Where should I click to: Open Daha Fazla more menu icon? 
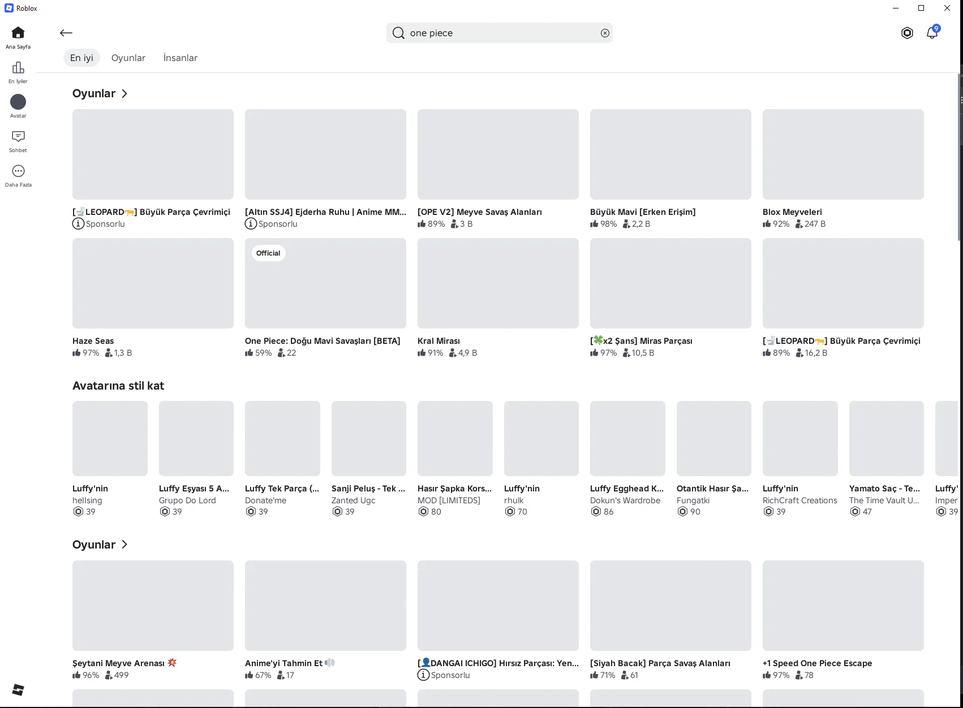18,171
